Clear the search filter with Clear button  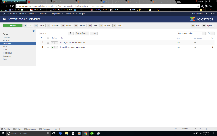(x=94, y=33)
